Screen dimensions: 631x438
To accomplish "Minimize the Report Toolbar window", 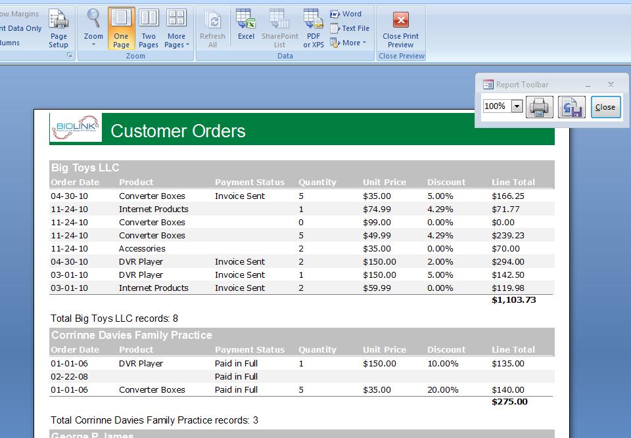I will click(588, 85).
